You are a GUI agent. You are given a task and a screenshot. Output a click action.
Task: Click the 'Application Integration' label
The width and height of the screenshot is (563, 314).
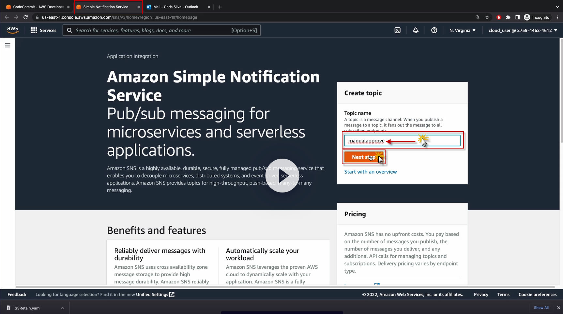pos(132,56)
